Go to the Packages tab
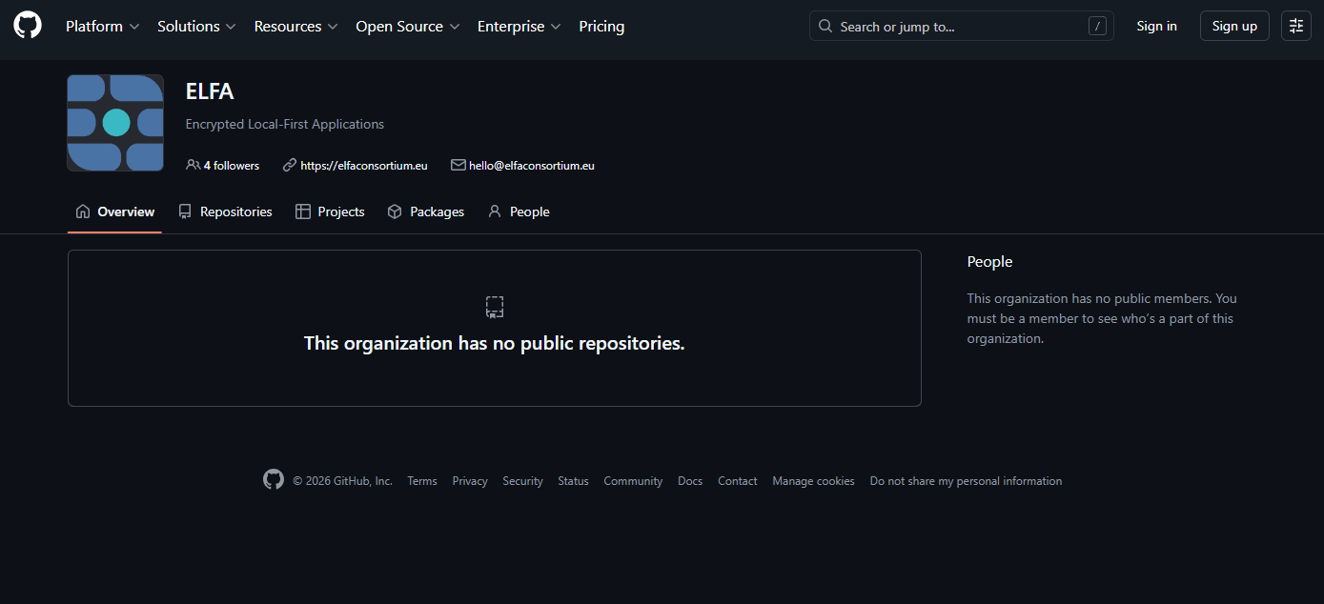 [426, 211]
